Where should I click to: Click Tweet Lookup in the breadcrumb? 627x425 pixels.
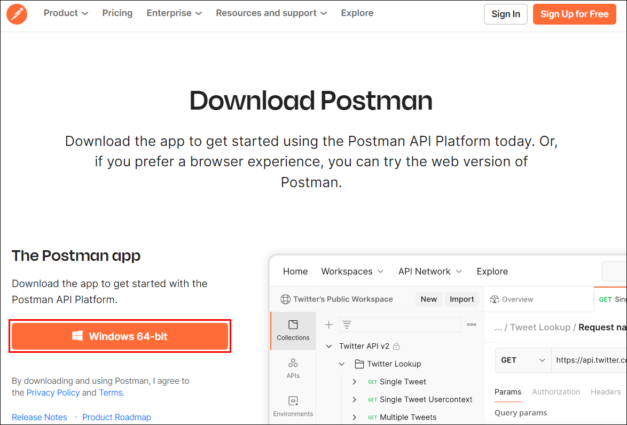540,327
